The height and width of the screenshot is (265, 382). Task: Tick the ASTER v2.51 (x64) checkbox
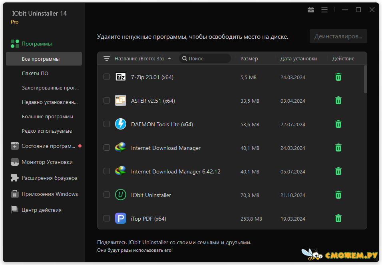click(107, 100)
